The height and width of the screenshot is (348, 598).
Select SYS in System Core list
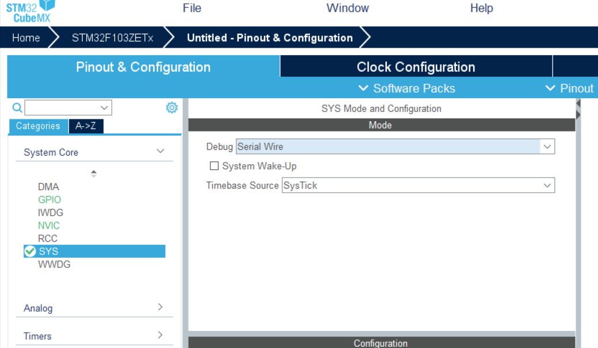click(x=94, y=252)
